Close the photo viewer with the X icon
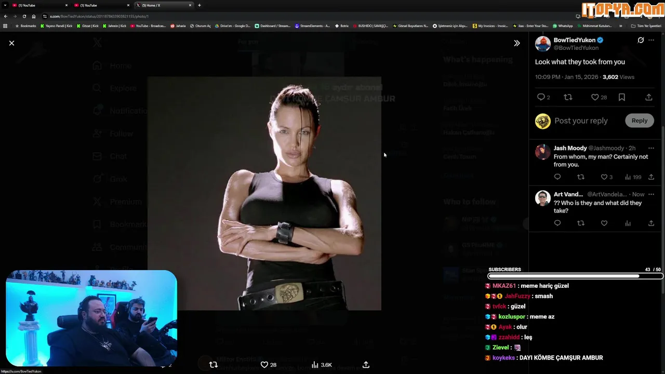Screen dimensions: 665x374 pyautogui.click(x=11, y=43)
